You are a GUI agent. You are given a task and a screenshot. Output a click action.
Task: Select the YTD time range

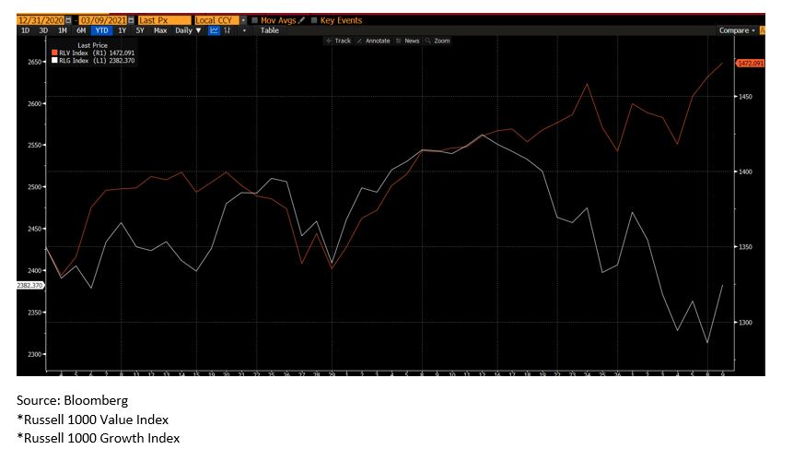(101, 30)
